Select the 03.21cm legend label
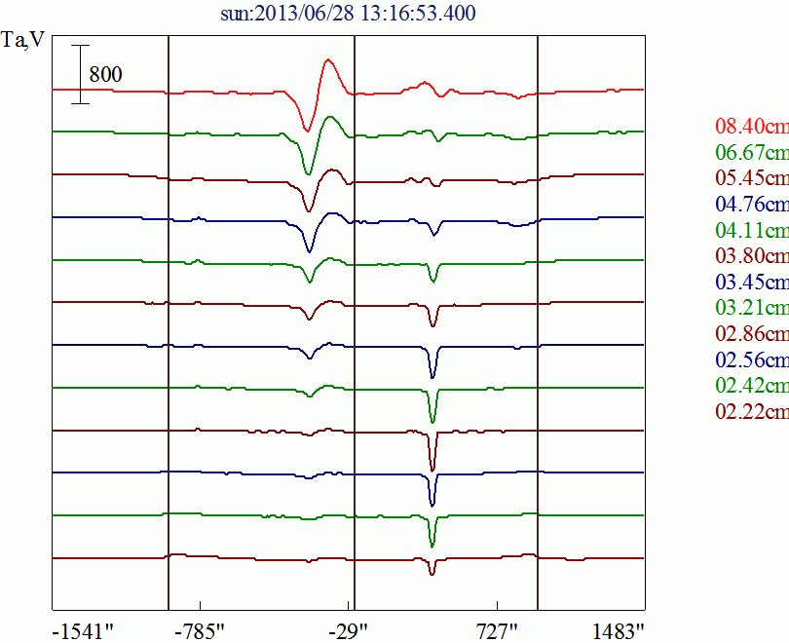 (x=752, y=308)
